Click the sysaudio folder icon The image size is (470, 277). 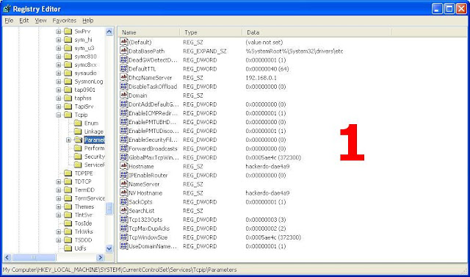pyautogui.click(x=68, y=73)
